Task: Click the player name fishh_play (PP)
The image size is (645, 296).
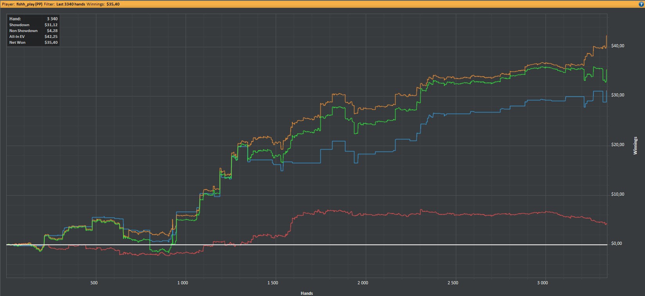Action: tap(29, 4)
